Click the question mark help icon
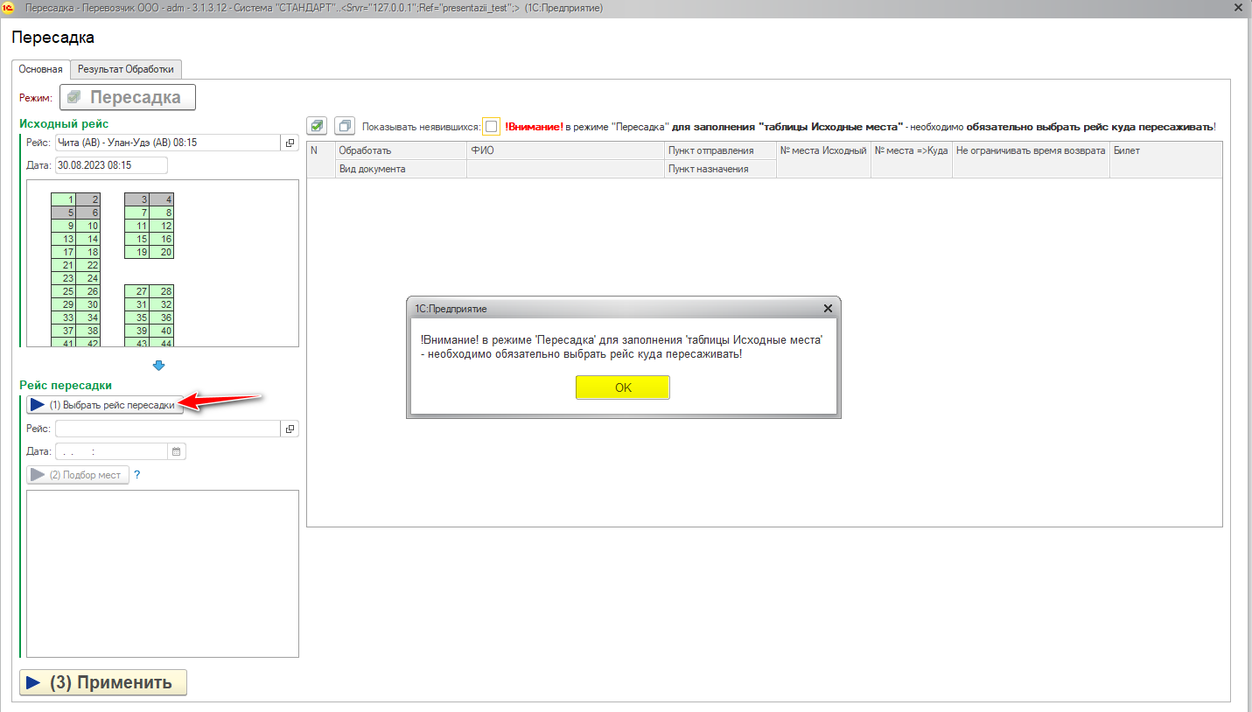1252x712 pixels. 136,475
